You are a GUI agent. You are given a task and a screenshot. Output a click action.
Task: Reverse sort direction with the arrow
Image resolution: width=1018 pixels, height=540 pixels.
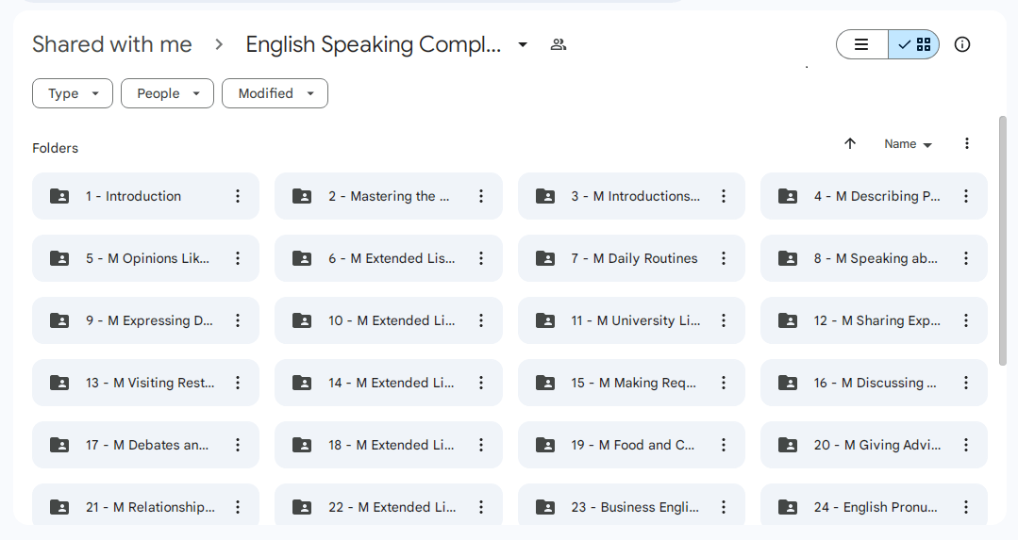pos(850,144)
